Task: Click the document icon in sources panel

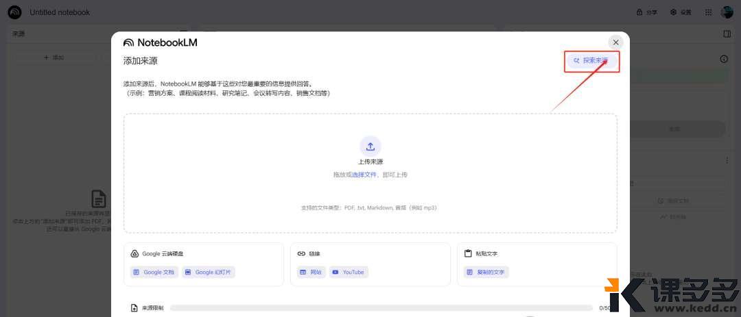Action: click(98, 199)
